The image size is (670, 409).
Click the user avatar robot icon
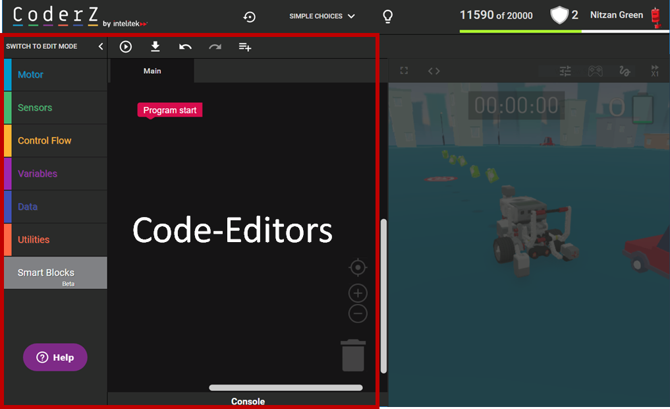pyautogui.click(x=656, y=18)
